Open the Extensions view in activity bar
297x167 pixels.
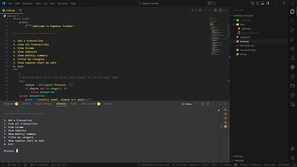coord(292,48)
